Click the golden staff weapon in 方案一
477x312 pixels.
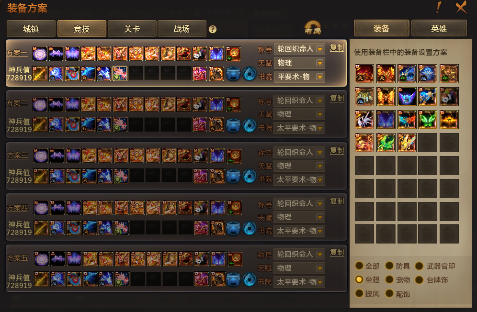(40, 74)
